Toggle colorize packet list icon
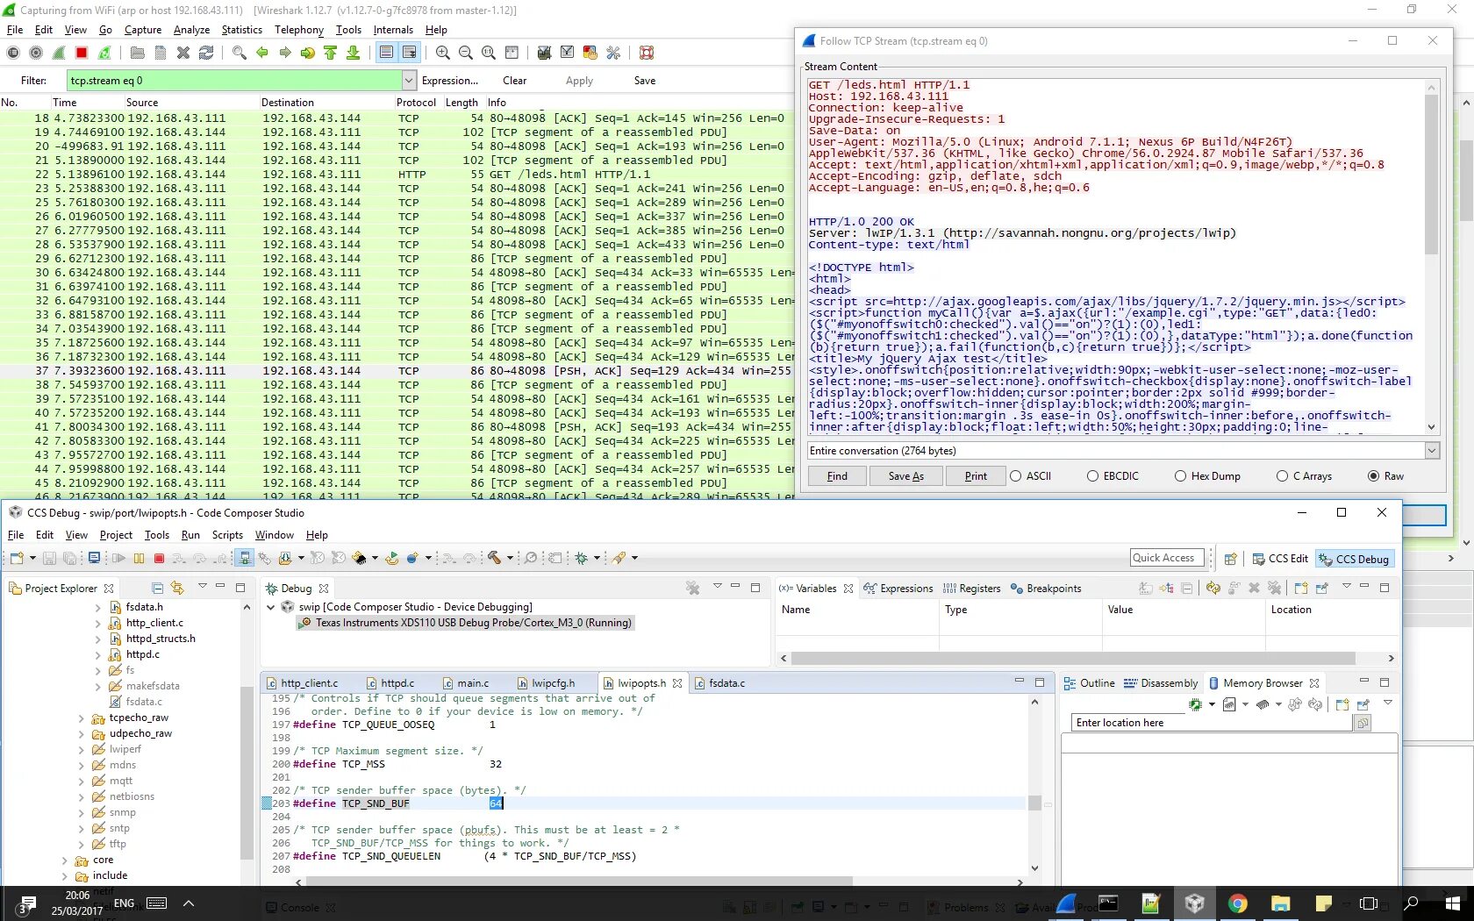 click(x=386, y=53)
